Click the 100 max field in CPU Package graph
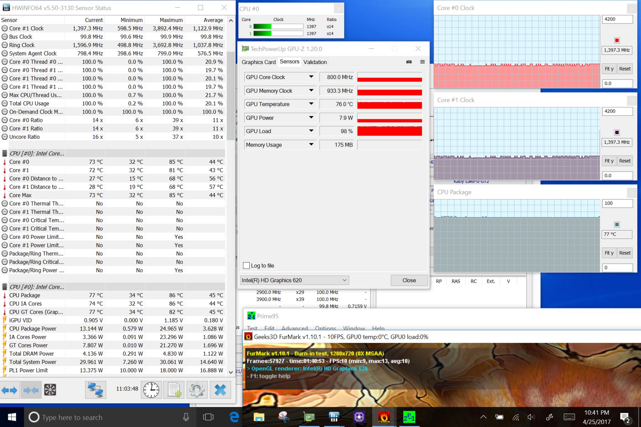 tap(617, 204)
